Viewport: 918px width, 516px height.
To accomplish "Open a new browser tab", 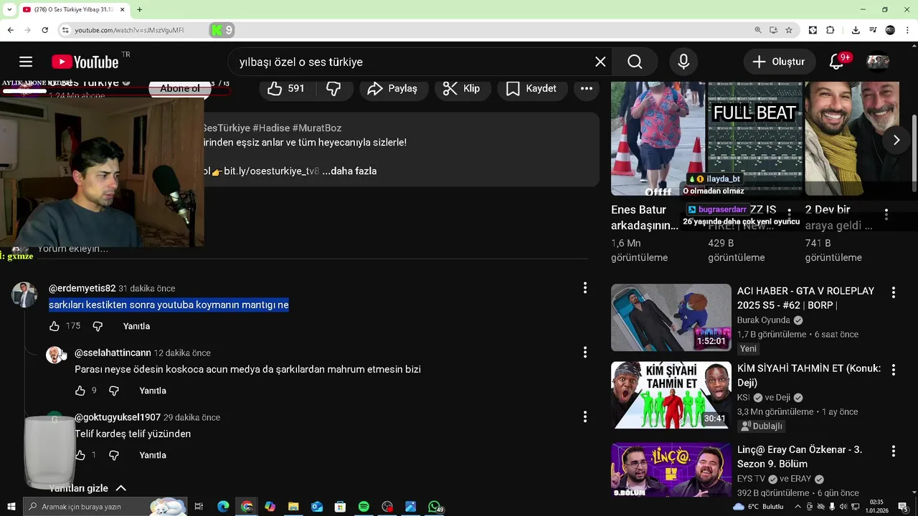I will point(139,9).
